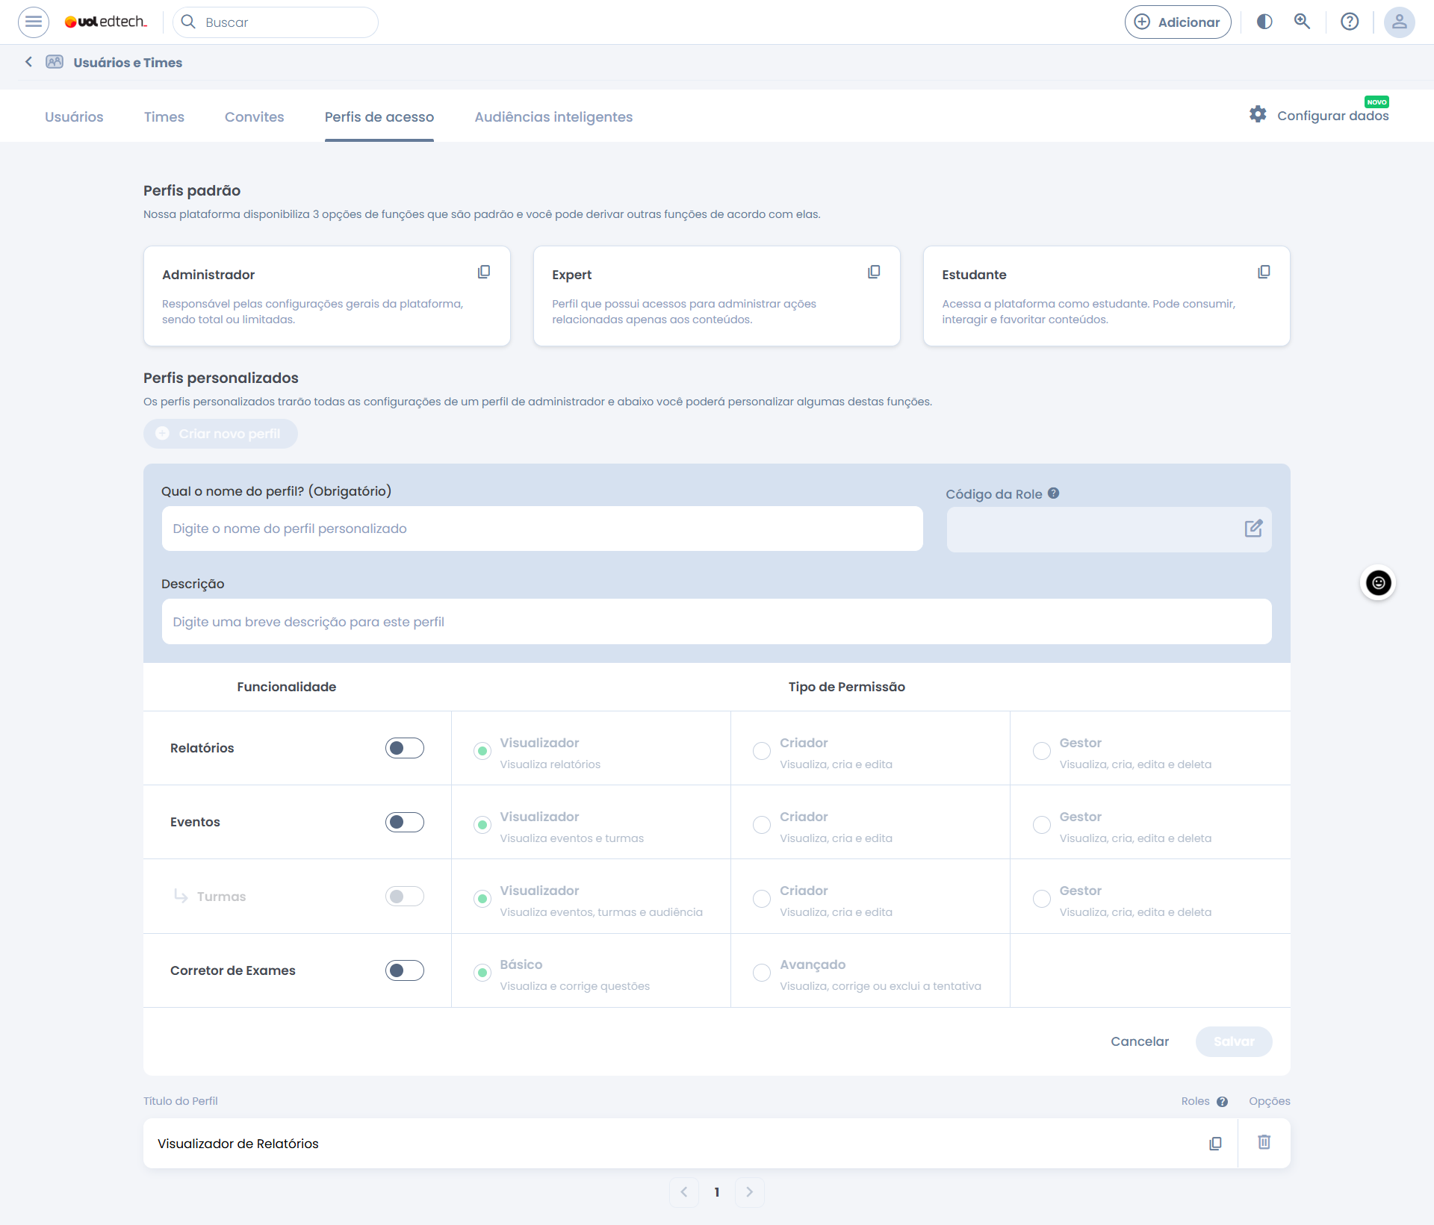This screenshot has height=1225, width=1434.
Task: Go to next page of profiles
Action: [x=749, y=1192]
